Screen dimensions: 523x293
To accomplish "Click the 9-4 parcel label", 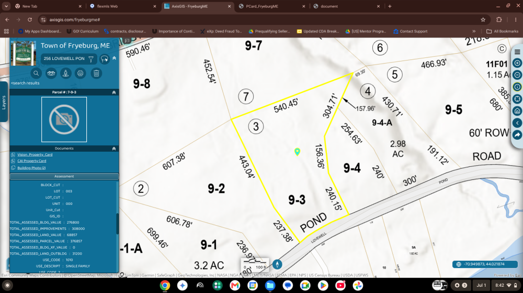I will [352, 168].
